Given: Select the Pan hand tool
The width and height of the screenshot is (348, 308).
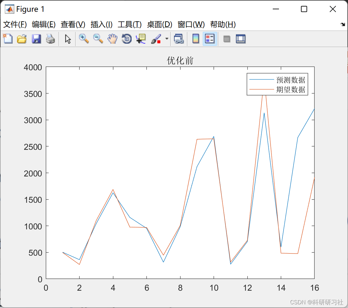Looking at the screenshot, I should [112, 39].
